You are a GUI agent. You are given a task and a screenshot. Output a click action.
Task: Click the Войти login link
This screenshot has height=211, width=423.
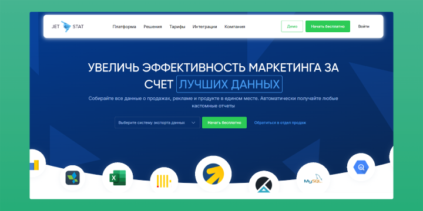364,26
